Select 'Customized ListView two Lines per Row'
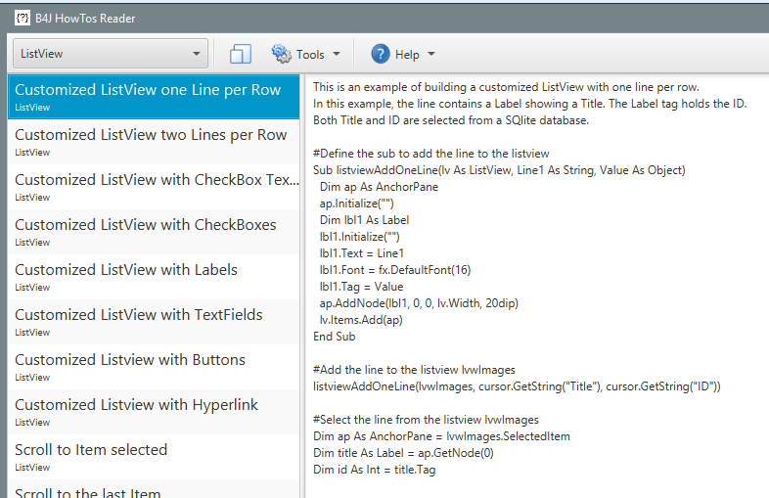769x498 pixels. (151, 141)
